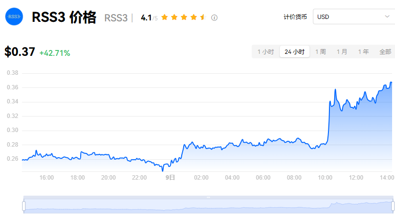Screen dimensions: 395x217
Task: Show the 1年 price history
Action: coord(363,51)
